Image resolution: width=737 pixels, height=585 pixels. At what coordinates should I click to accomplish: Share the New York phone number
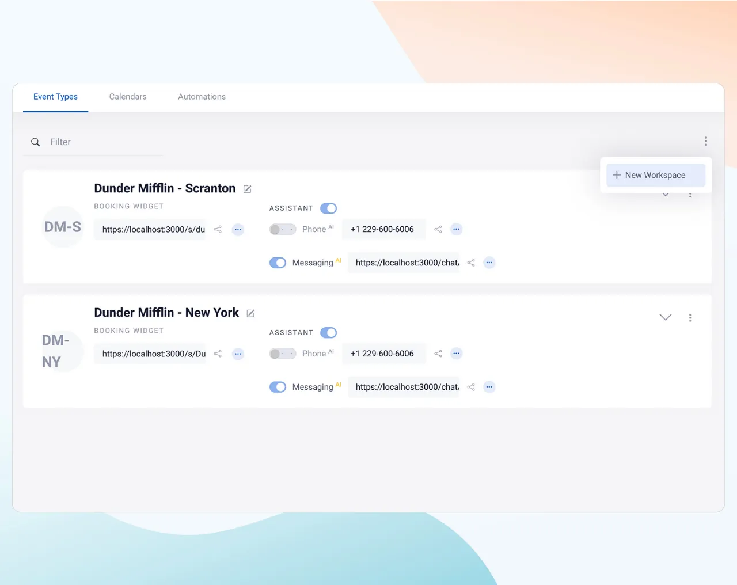click(438, 354)
